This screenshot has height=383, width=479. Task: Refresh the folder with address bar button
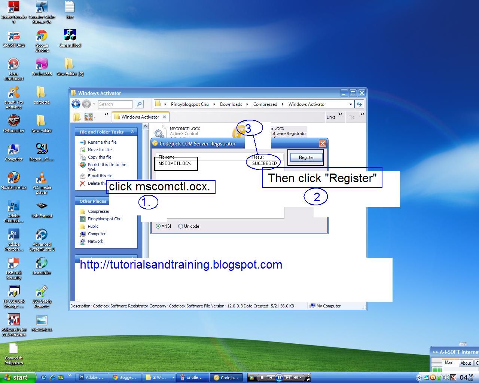click(x=359, y=104)
